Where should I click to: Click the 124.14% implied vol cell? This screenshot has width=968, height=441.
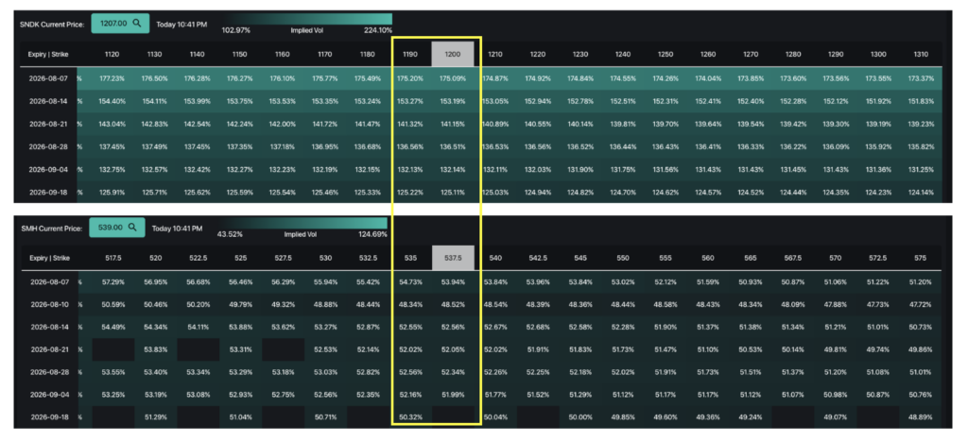[x=921, y=193]
